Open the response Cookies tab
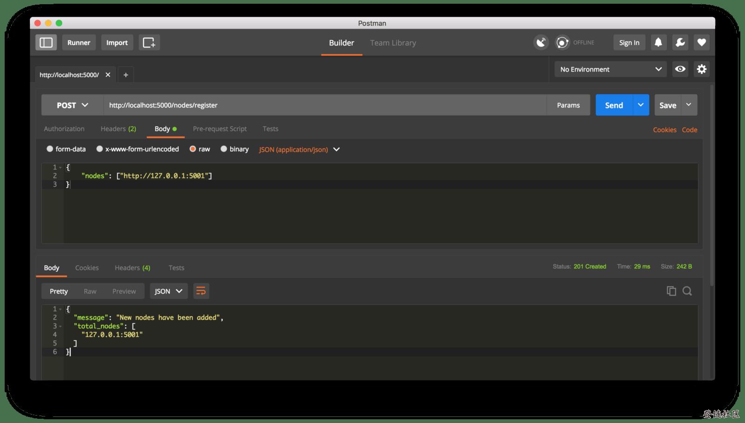The height and width of the screenshot is (423, 745). pyautogui.click(x=87, y=268)
